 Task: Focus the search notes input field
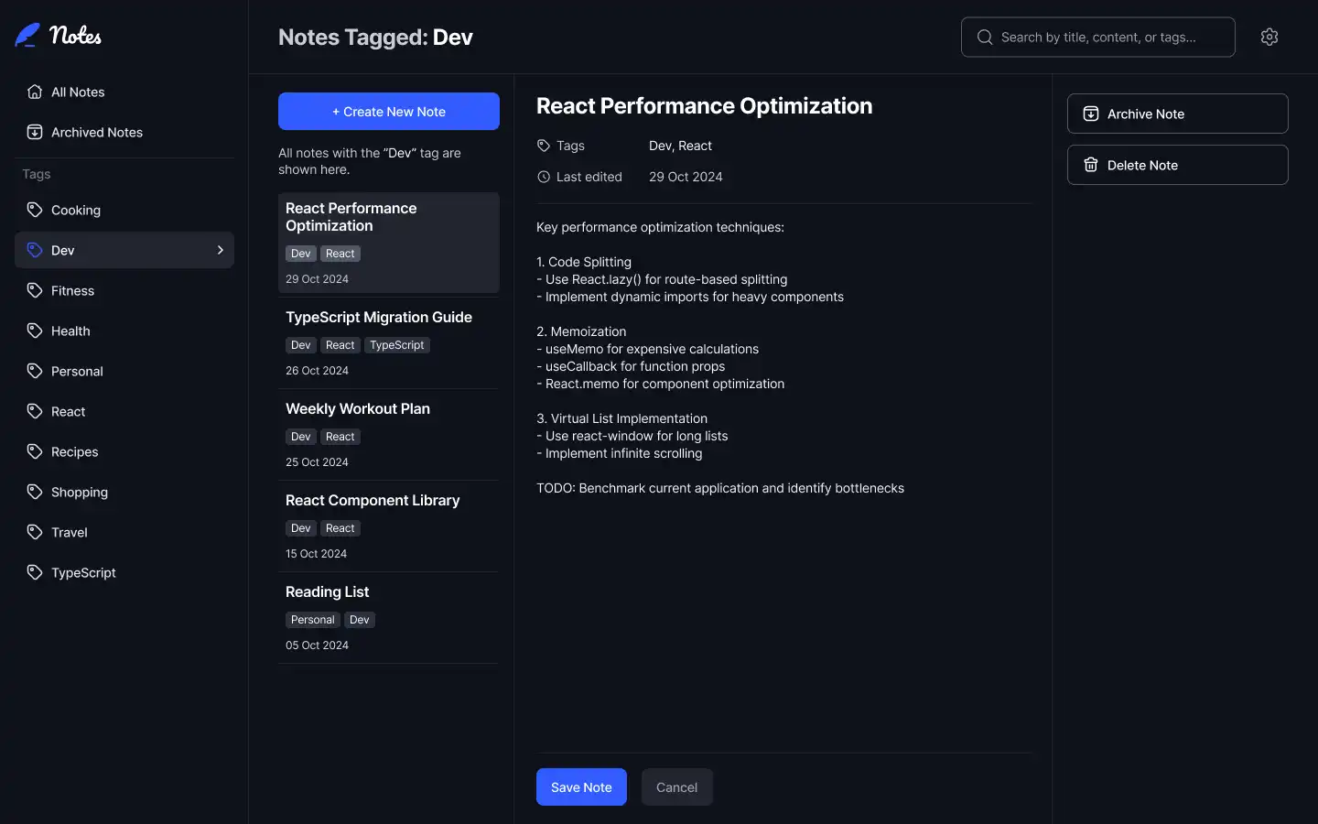(x=1107, y=37)
